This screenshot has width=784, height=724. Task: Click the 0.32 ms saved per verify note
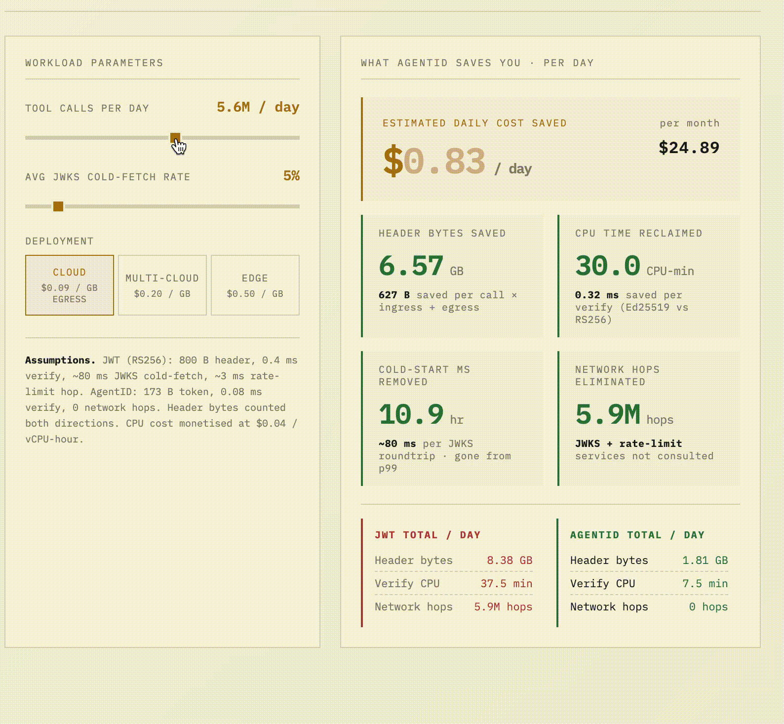coord(632,307)
